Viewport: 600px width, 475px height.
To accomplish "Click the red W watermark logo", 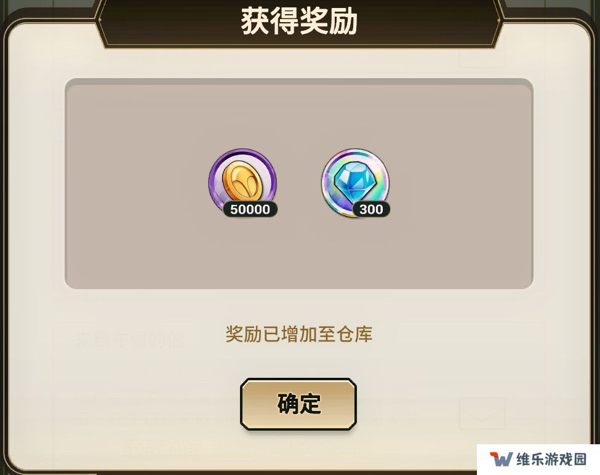I will point(501,459).
